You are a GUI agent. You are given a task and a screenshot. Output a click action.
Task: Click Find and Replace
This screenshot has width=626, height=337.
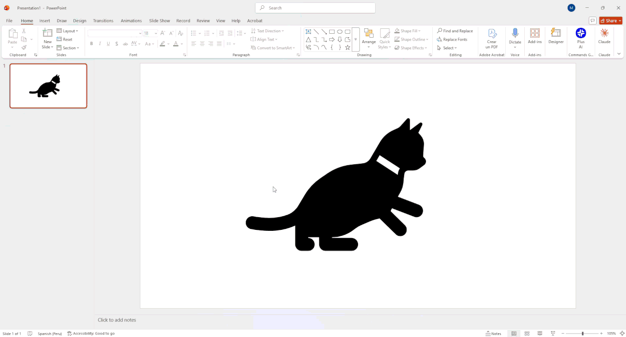pos(455,31)
